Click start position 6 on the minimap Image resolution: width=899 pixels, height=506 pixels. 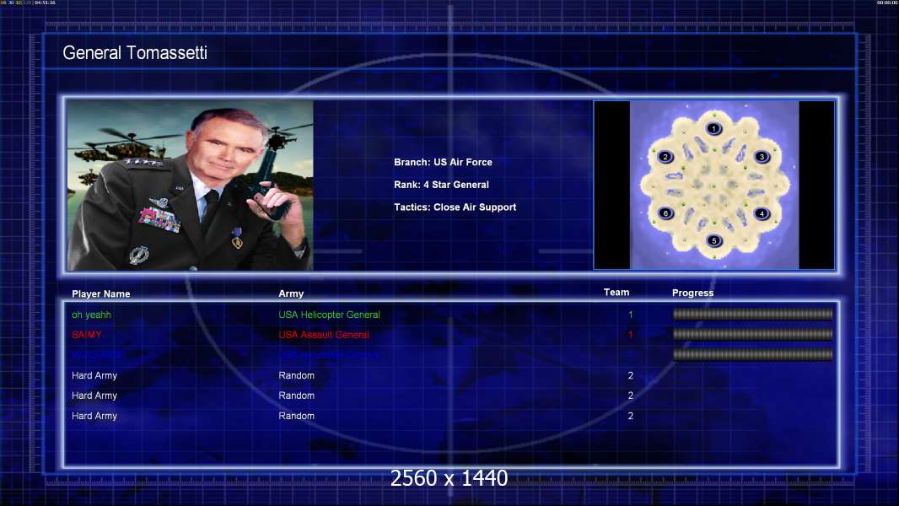point(665,213)
